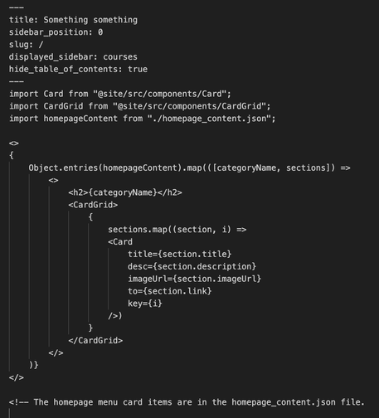Click the HTML comment about homepage menu
Image resolution: width=379 pixels, height=418 pixels.
[187, 402]
